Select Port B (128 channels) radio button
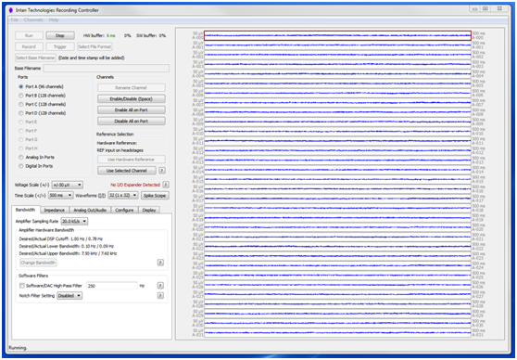The width and height of the screenshot is (517, 360). point(21,96)
